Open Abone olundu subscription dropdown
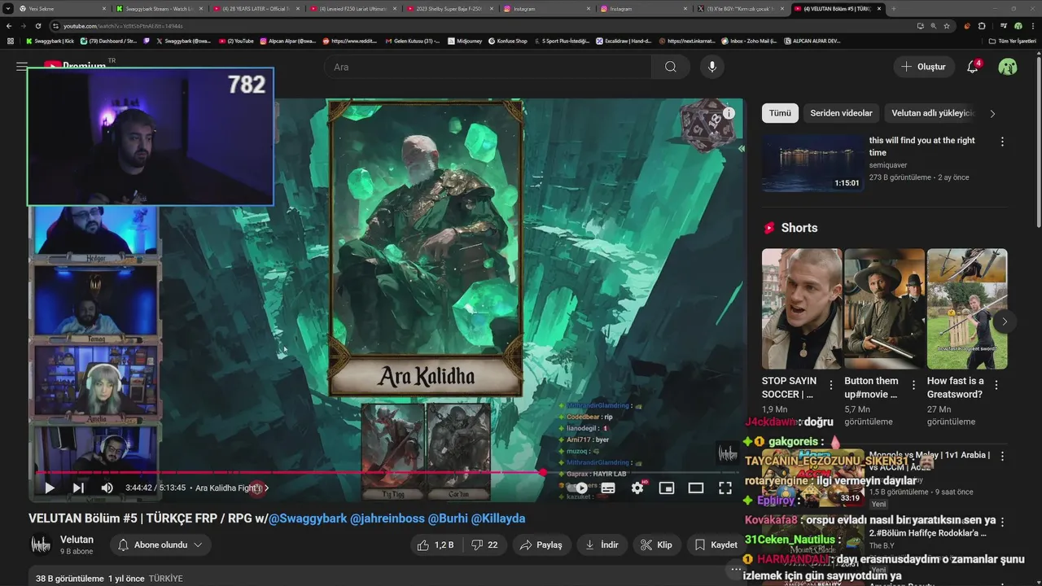The image size is (1042, 586). pyautogui.click(x=160, y=544)
